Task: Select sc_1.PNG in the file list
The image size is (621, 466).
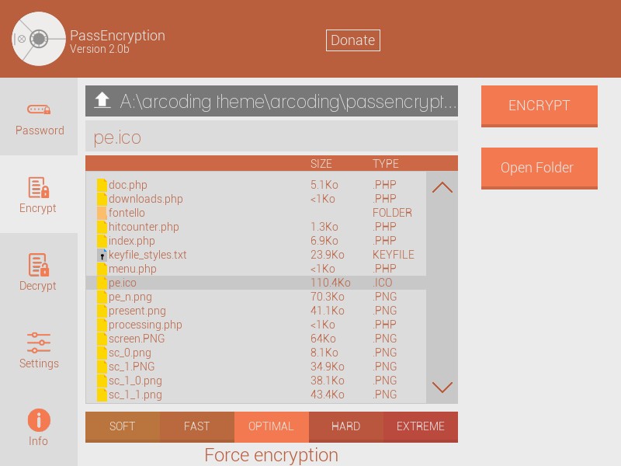Action: [x=131, y=367]
